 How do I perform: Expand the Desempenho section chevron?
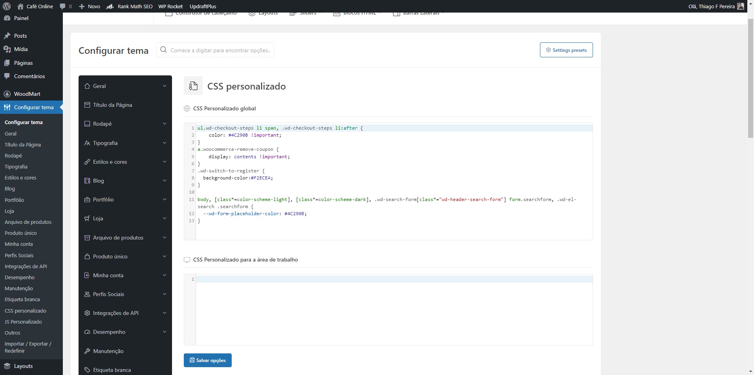[165, 332]
